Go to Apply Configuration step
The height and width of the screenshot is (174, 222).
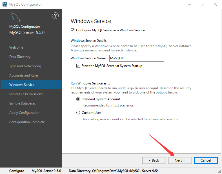pyautogui.click(x=24, y=113)
